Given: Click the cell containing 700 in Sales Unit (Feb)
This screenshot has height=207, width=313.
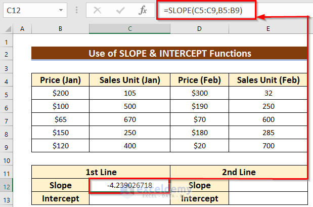Looking at the screenshot, I should pos(268,146).
